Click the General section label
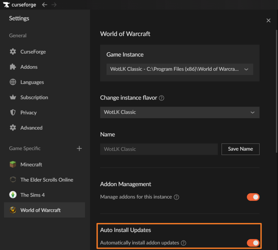 click(x=18, y=36)
